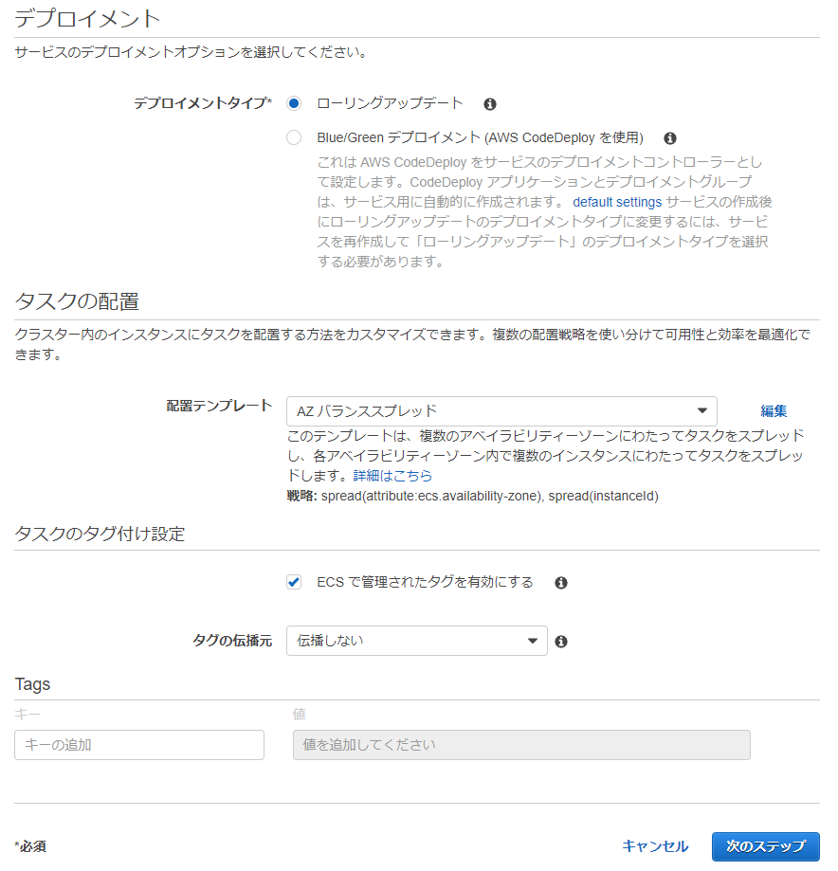Click the タスクのタグ付け設定 section heading
The height and width of the screenshot is (871, 838).
coord(100,534)
